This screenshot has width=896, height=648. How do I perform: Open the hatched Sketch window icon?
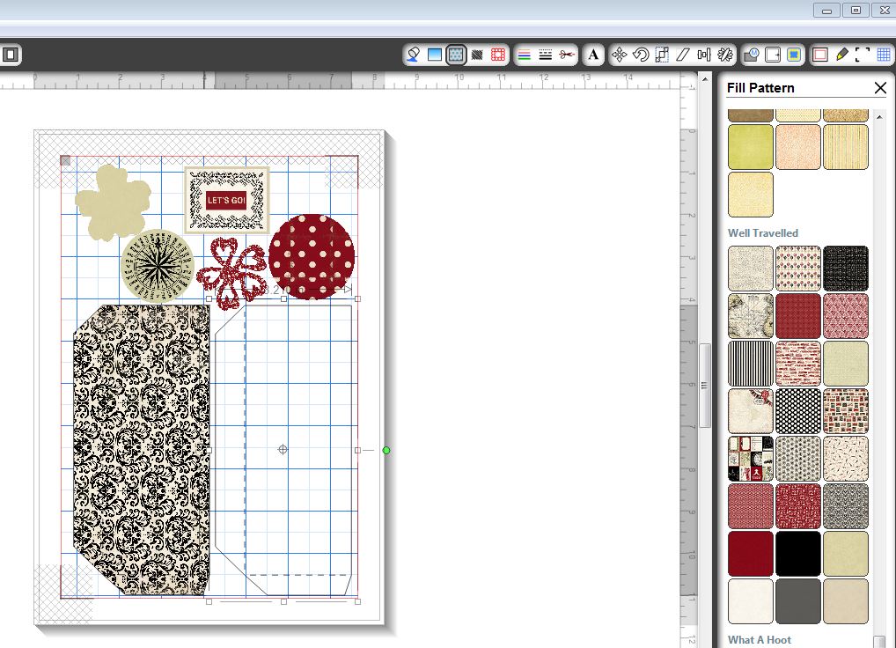477,55
